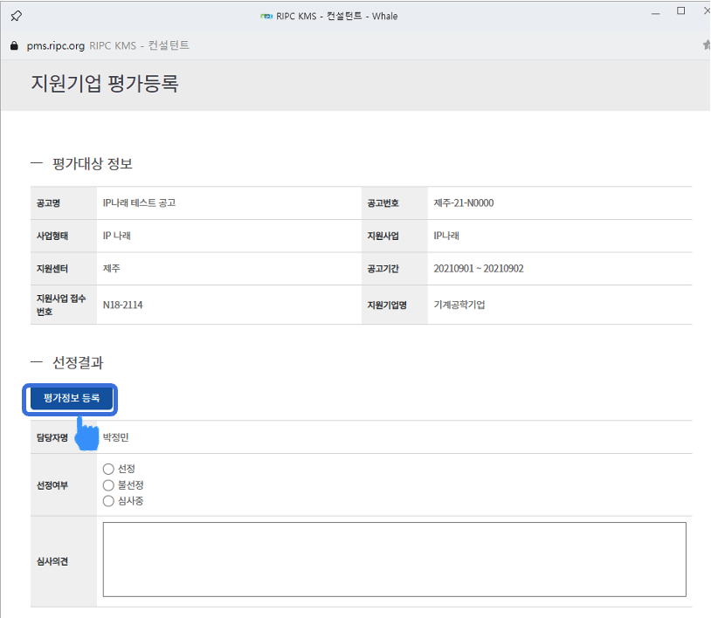Click the page title text beside the URL
The width and height of the screenshot is (711, 618).
click(139, 45)
